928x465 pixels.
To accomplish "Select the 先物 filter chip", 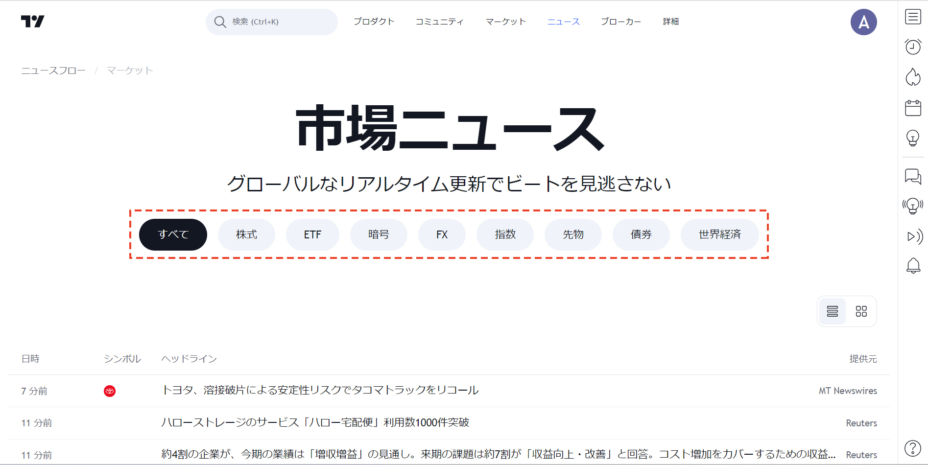I will click(x=573, y=234).
